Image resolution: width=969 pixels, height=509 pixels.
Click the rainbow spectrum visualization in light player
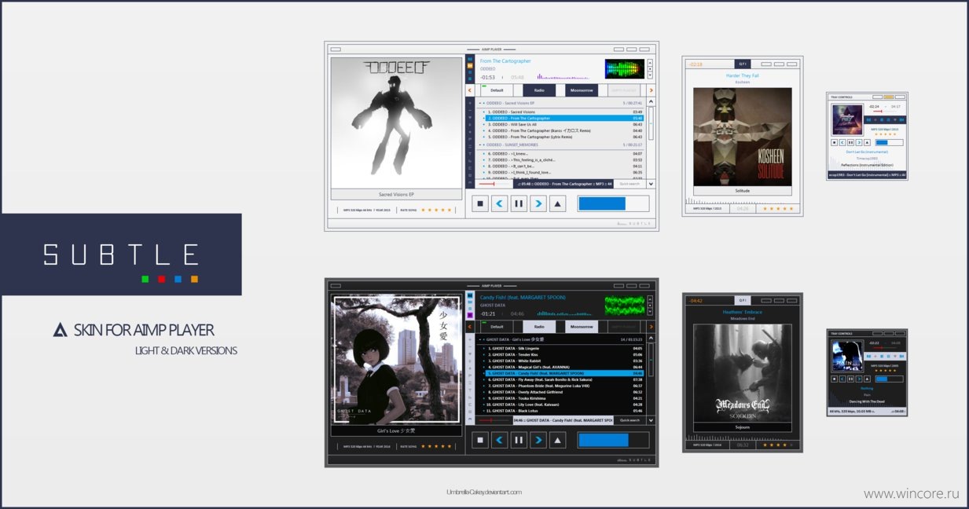pos(625,69)
